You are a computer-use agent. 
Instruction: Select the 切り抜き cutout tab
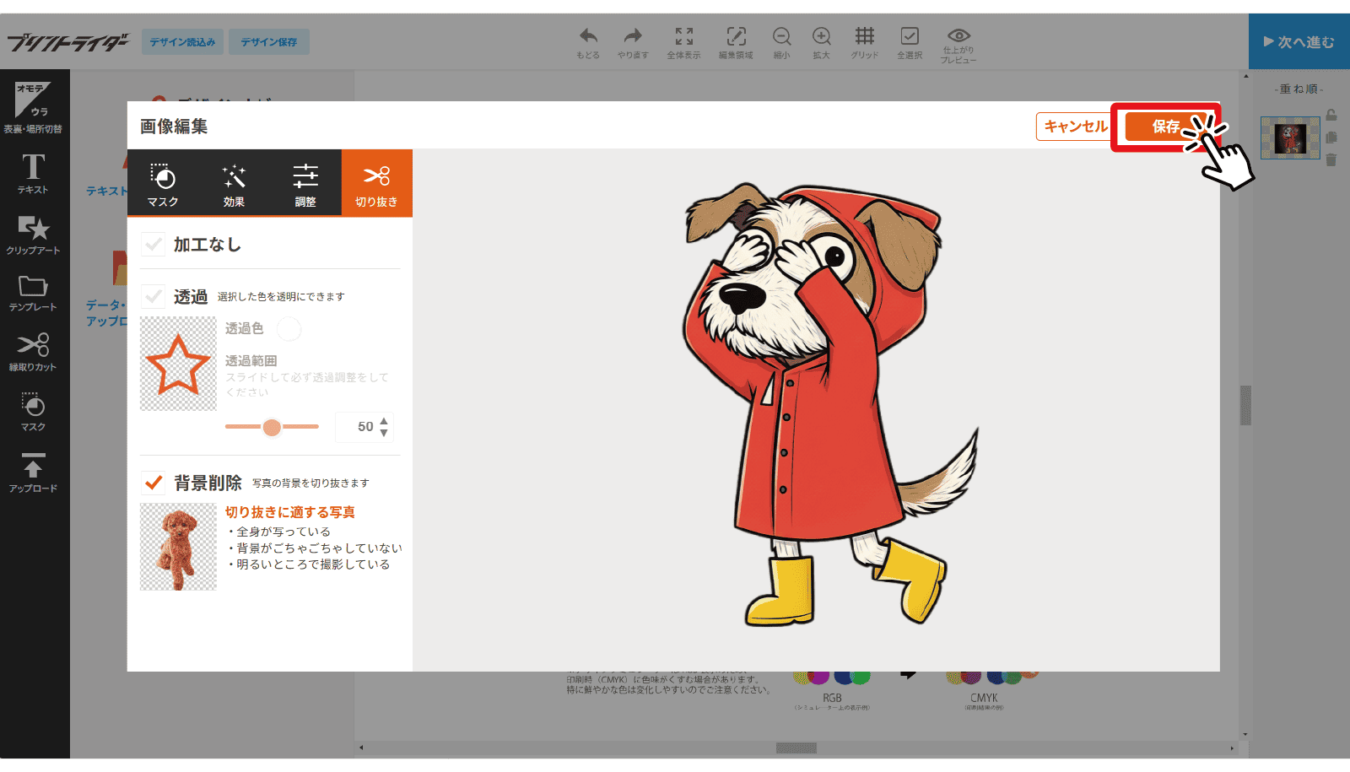pos(376,183)
